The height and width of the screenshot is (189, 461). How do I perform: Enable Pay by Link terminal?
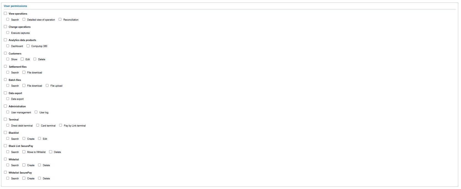(60, 125)
